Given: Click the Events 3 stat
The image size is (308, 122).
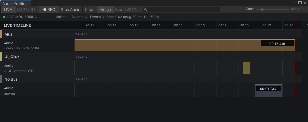Looking at the screenshot, I should pyautogui.click(x=97, y=17).
